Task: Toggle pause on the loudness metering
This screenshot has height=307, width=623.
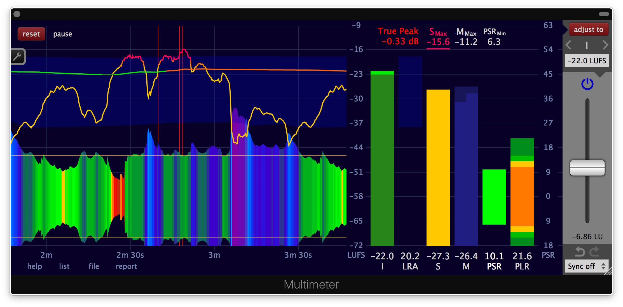Action: (62, 34)
